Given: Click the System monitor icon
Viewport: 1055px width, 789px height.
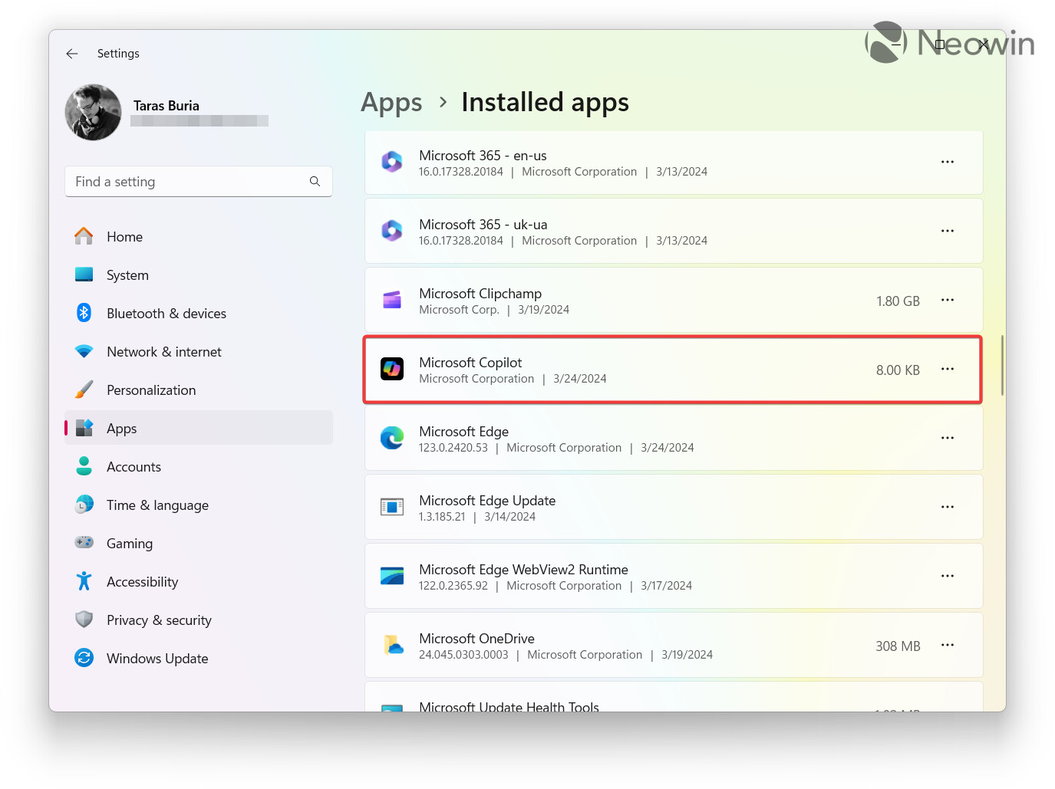Looking at the screenshot, I should coord(84,275).
